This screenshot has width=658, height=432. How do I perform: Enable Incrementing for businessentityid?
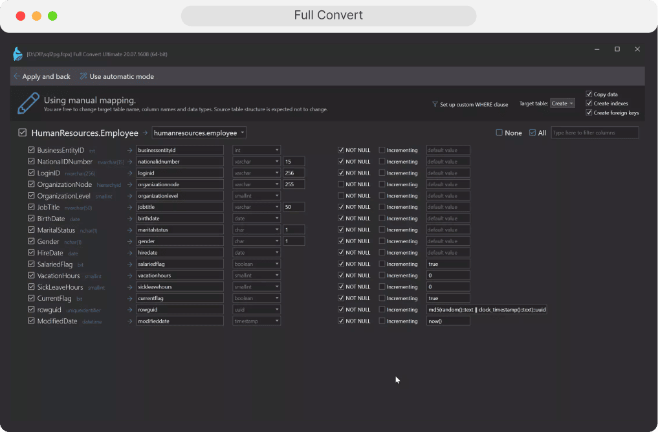[x=382, y=150]
